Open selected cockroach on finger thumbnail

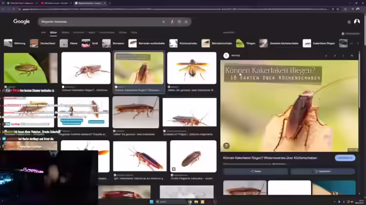(139, 68)
